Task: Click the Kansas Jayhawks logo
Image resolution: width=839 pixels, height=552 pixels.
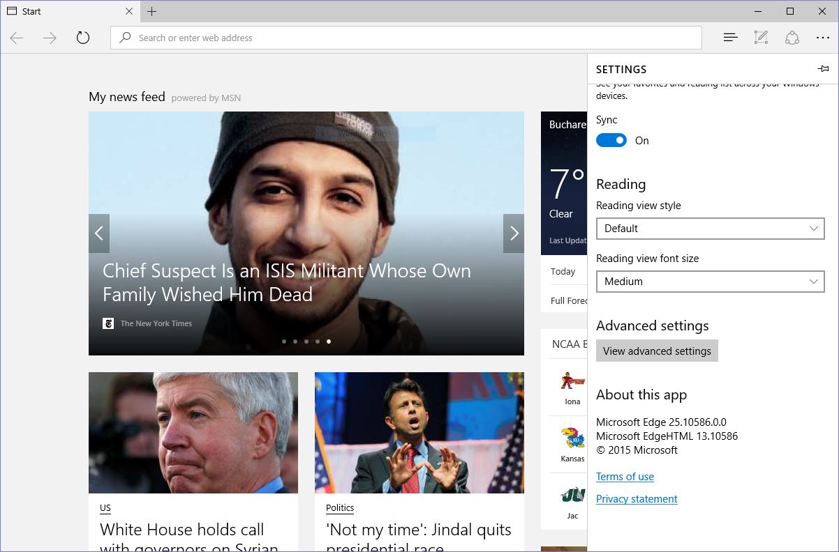Action: click(572, 438)
